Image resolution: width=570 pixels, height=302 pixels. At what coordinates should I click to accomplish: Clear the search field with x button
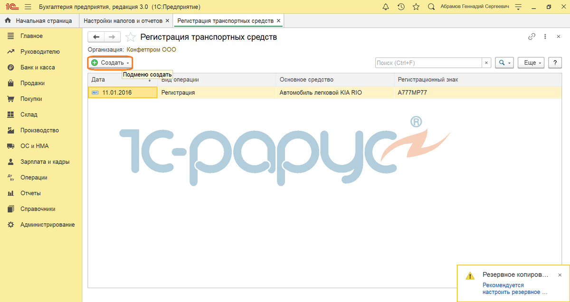click(x=486, y=63)
